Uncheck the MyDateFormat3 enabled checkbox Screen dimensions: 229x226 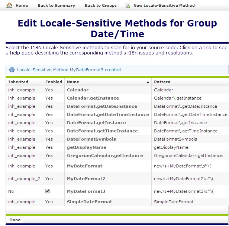coord(48,191)
